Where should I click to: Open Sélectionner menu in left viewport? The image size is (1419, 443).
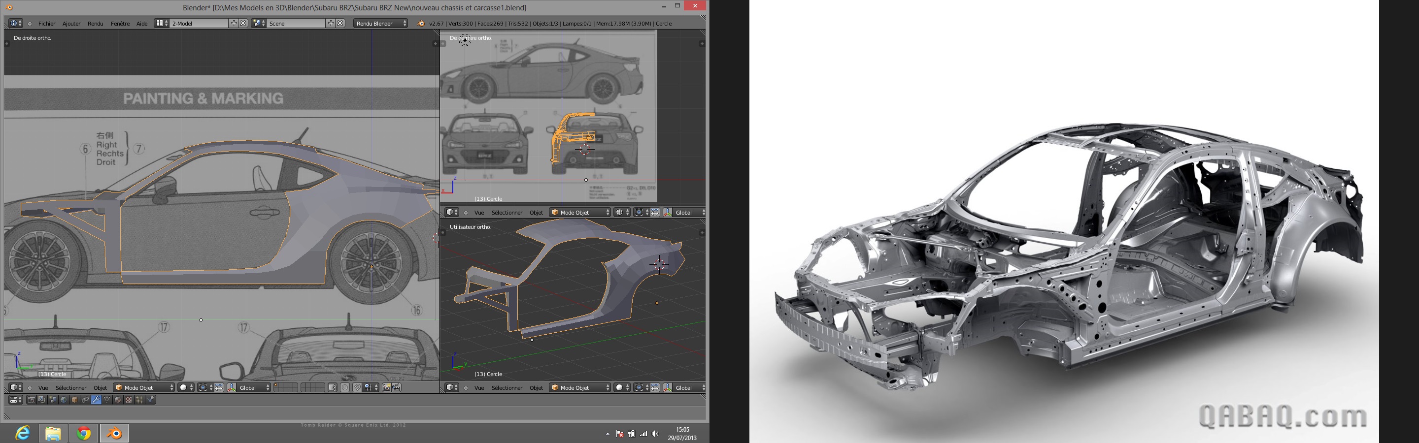(71, 388)
